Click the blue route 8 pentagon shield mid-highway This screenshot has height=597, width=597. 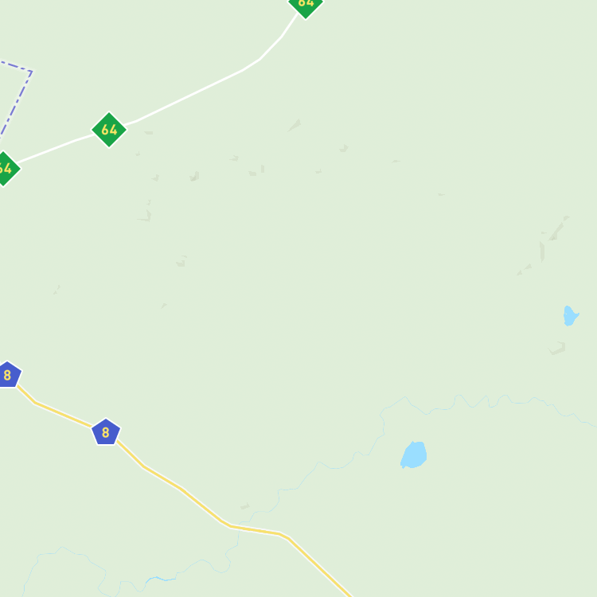pyautogui.click(x=106, y=431)
